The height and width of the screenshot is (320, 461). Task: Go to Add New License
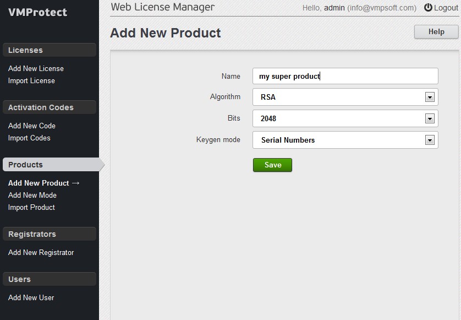[x=36, y=69]
